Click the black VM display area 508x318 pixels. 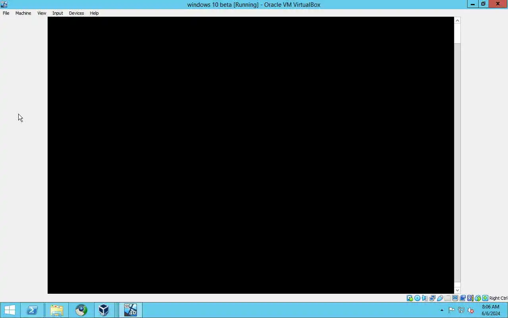coord(250,155)
